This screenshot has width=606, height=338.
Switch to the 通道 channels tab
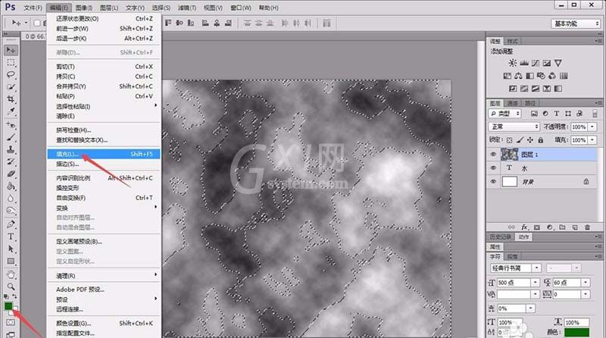[512, 103]
